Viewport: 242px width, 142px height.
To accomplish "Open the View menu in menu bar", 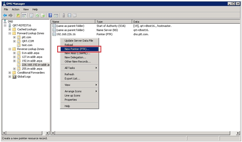I will 26,10.
